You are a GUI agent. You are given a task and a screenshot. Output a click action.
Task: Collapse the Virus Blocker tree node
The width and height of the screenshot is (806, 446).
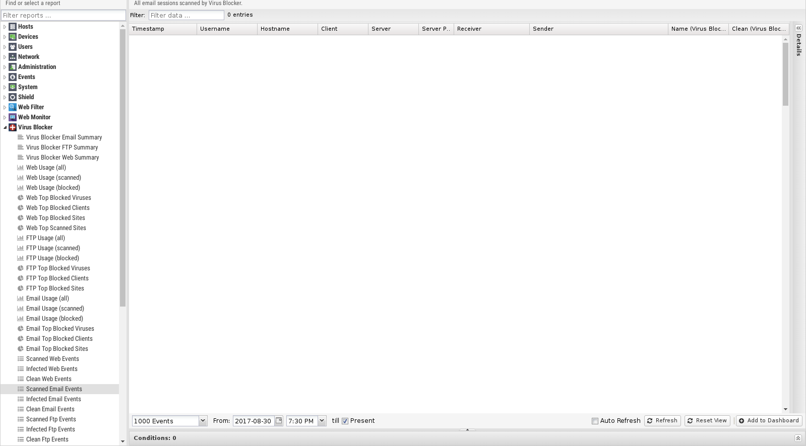pyautogui.click(x=5, y=127)
